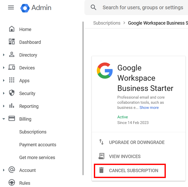Click the Account at-sign icon
Image resolution: width=188 pixels, height=187 pixels.
click(12, 170)
